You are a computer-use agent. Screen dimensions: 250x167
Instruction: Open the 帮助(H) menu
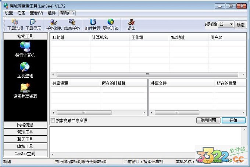click(67, 13)
